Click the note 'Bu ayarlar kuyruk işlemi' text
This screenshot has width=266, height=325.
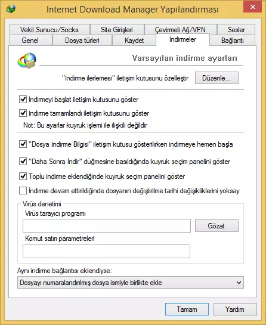click(85, 125)
